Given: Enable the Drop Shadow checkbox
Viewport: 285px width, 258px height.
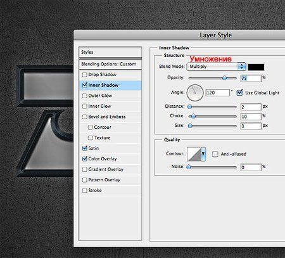Looking at the screenshot, I should point(84,75).
